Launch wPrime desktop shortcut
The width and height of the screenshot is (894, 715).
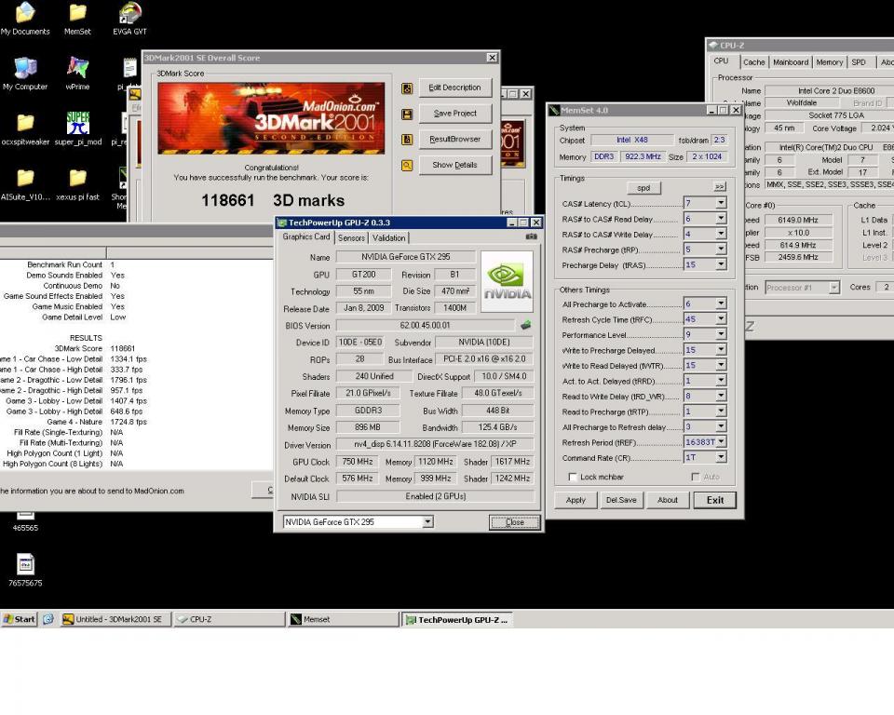point(77,74)
